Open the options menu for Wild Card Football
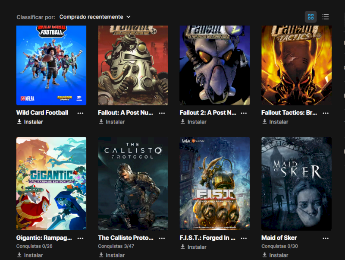 80,113
